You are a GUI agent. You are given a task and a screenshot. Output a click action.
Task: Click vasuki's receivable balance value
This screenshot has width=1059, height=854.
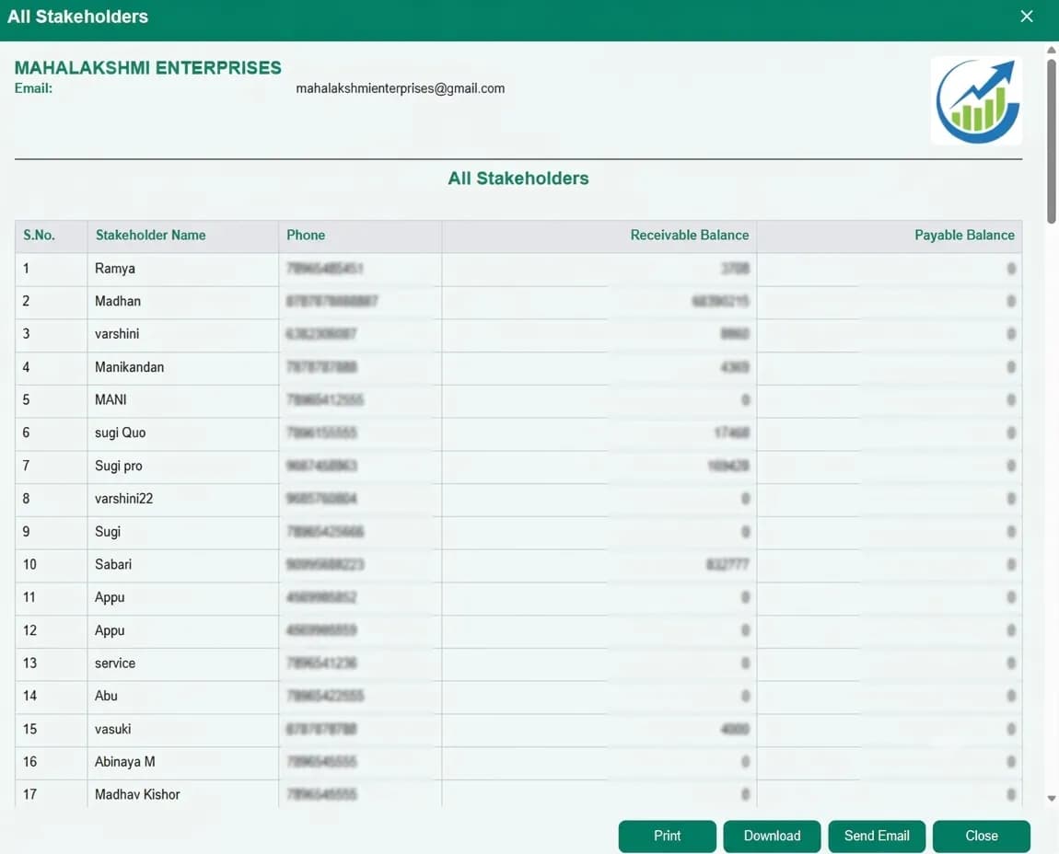coord(735,729)
